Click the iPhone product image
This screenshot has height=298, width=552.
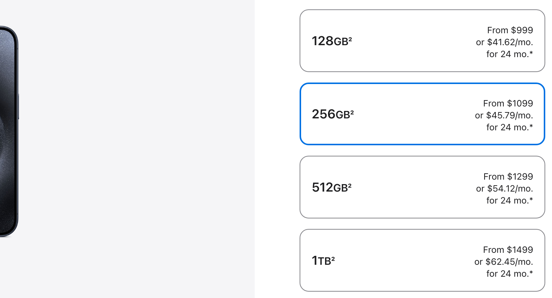8,131
